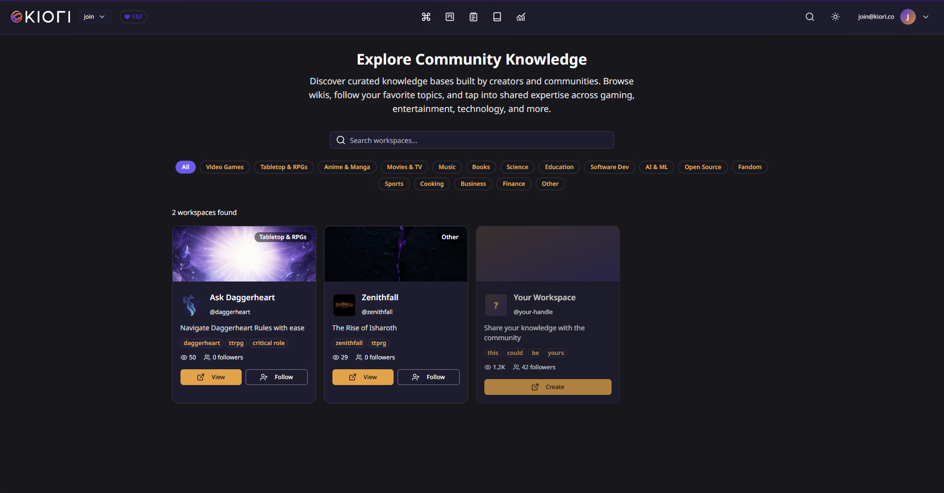Focus the Search workspaces input field
The height and width of the screenshot is (493, 944).
point(472,141)
